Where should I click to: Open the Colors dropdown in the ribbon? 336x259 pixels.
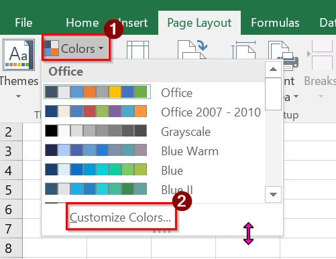click(76, 48)
